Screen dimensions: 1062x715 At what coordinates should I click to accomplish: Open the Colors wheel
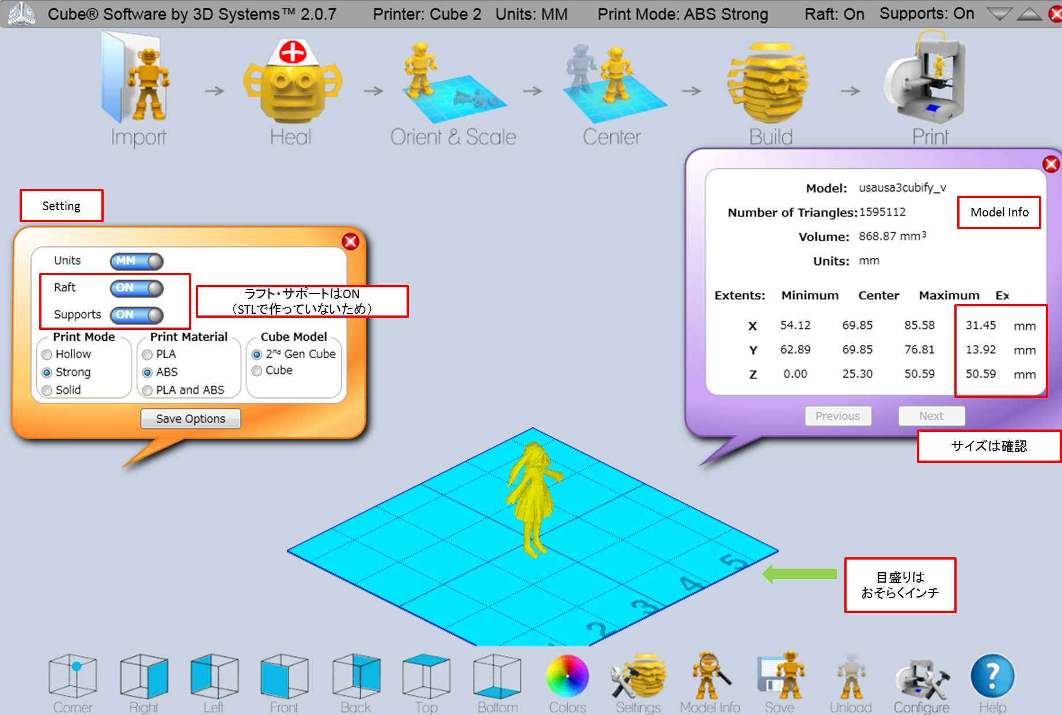(567, 676)
